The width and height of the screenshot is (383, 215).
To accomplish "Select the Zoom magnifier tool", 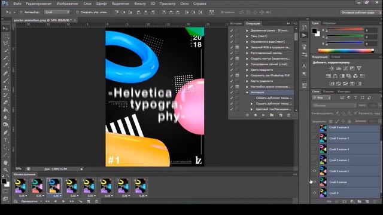I will tap(5, 170).
